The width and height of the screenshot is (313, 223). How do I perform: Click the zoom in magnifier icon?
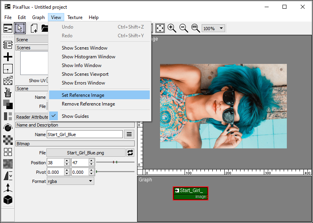172,28
